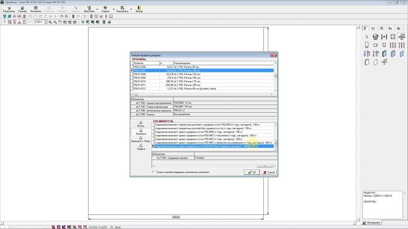Enable Только соответствующие статическим расчетам checkbox
This screenshot has width=408, height=229.
(153, 172)
